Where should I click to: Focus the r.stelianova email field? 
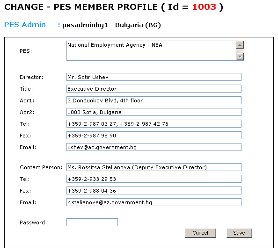[x=154, y=202]
